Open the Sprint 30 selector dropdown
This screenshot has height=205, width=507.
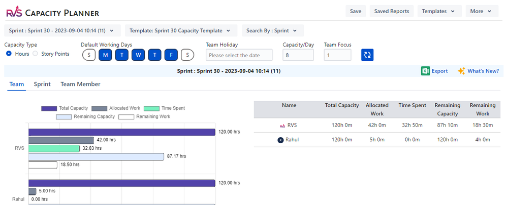click(62, 30)
